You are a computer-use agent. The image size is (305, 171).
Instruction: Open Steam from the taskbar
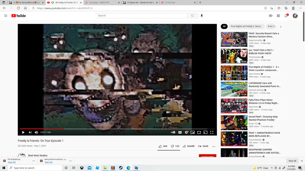point(121,168)
